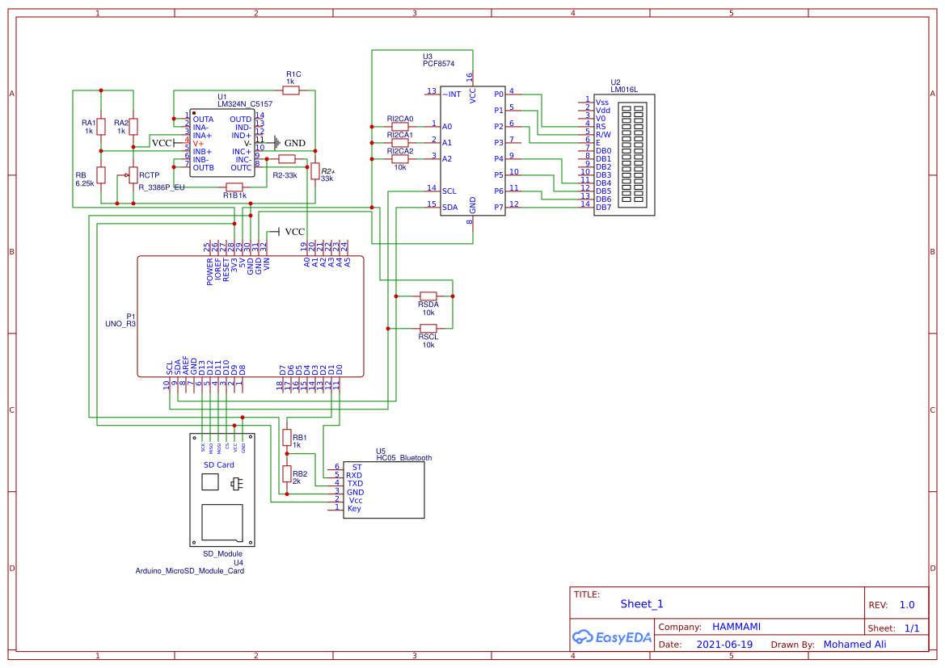Select the UNO_R3 board symbol P1
Image resolution: width=945 pixels, height=668 pixels.
click(x=251, y=315)
